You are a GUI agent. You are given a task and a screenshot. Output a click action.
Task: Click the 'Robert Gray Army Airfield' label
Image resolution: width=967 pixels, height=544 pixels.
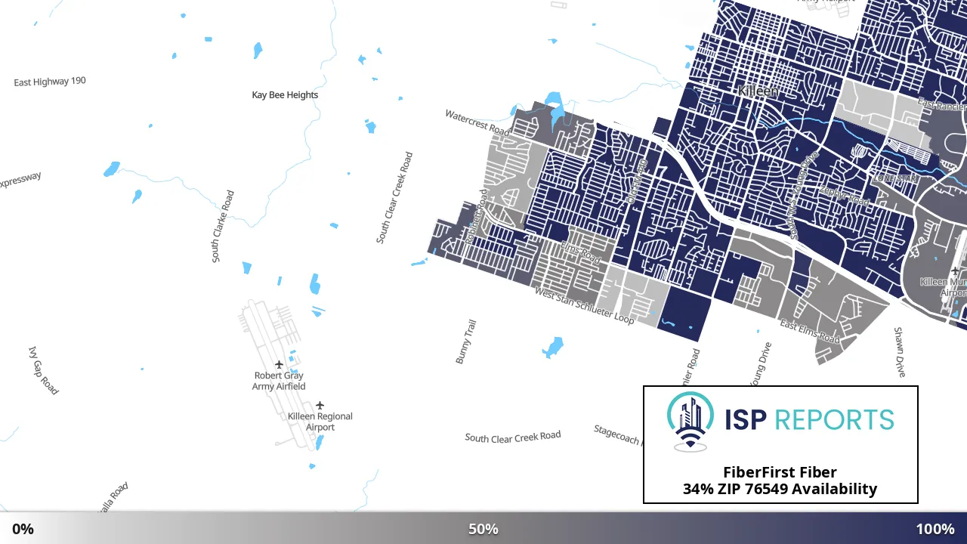tap(279, 381)
